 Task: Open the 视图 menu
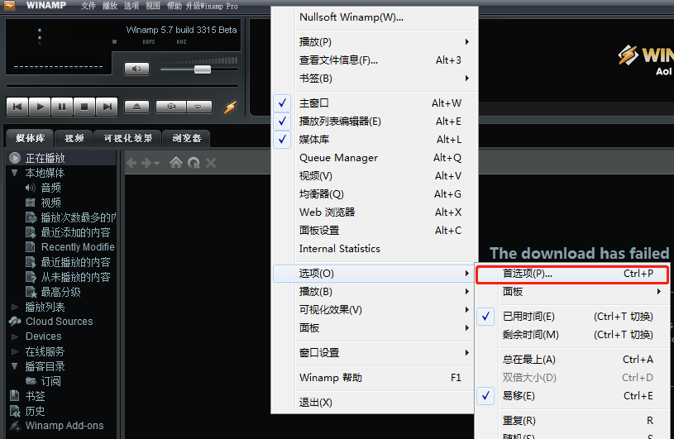(x=153, y=6)
